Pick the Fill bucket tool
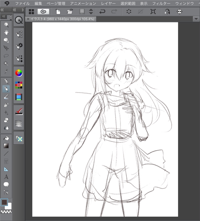 (x=6, y=138)
